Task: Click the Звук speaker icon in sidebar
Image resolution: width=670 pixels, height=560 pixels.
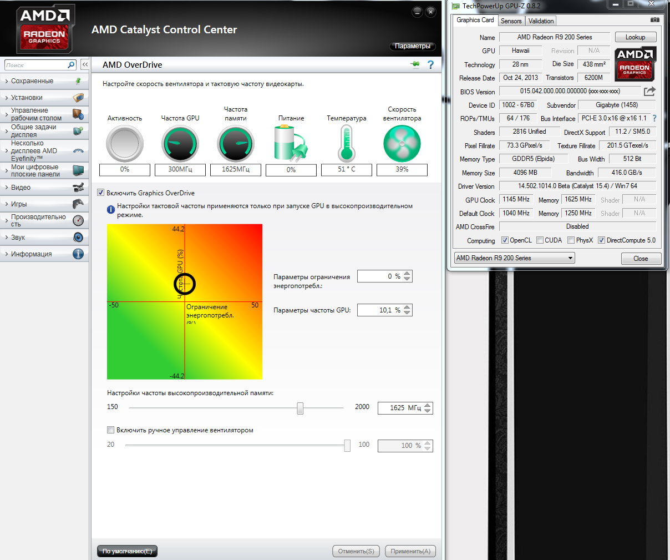Action: pyautogui.click(x=78, y=237)
